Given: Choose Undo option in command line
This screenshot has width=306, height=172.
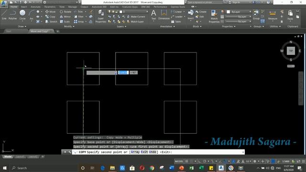Looking at the screenshot, I should [x=153, y=152].
